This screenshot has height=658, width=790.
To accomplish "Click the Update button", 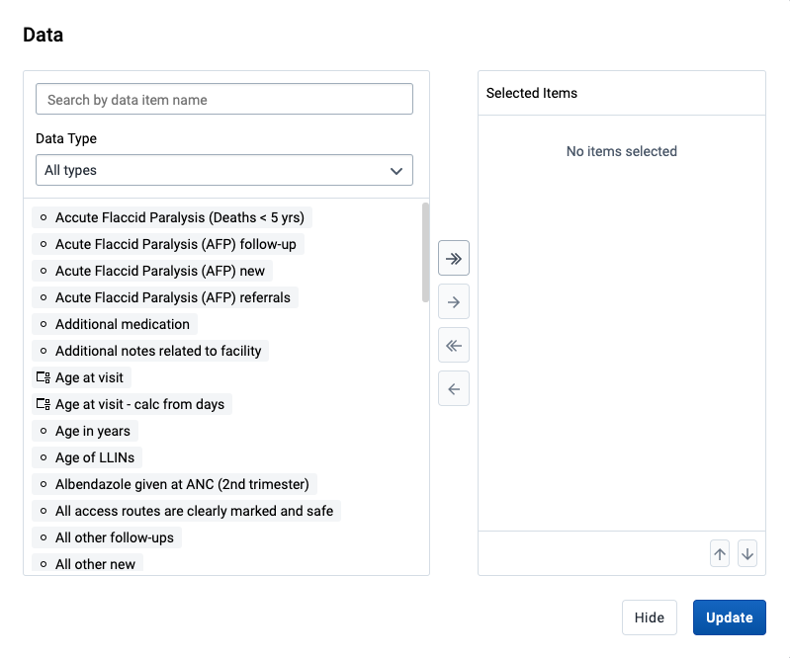I will pyautogui.click(x=729, y=617).
